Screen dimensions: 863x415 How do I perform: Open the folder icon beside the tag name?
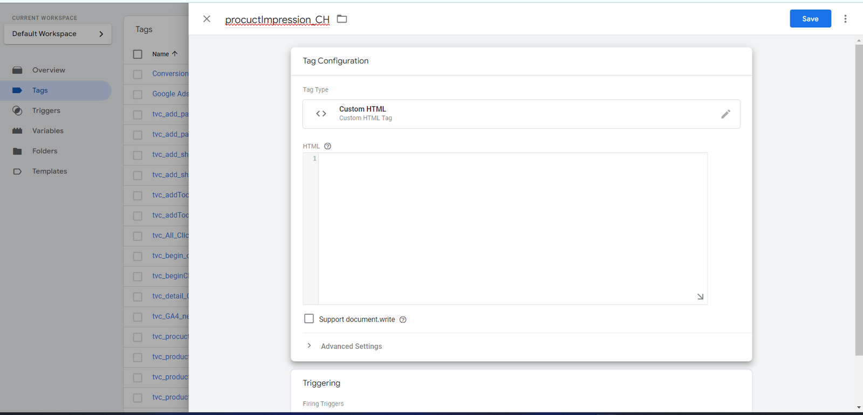[342, 19]
